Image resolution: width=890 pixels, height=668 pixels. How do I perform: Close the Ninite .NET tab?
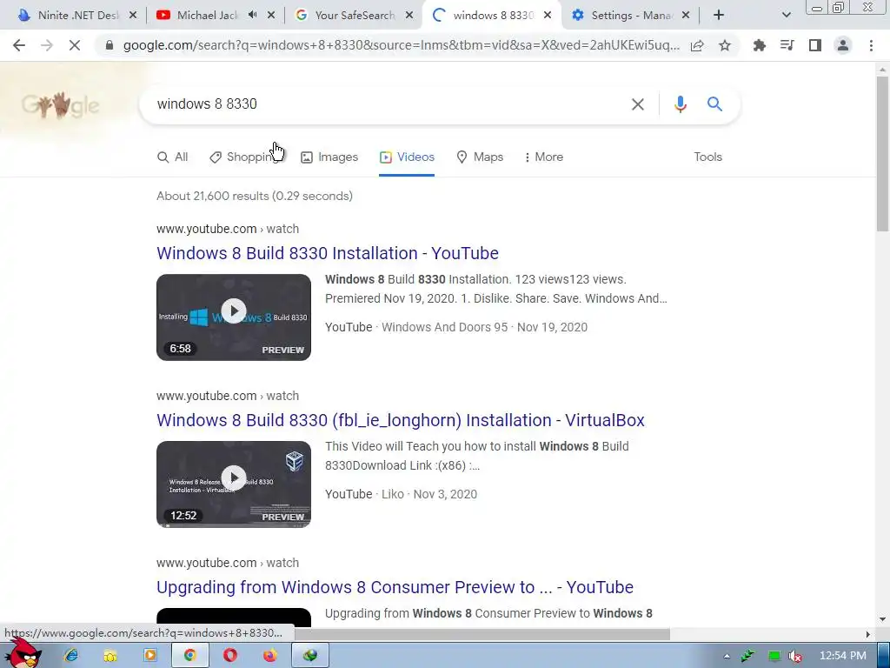[x=133, y=16]
